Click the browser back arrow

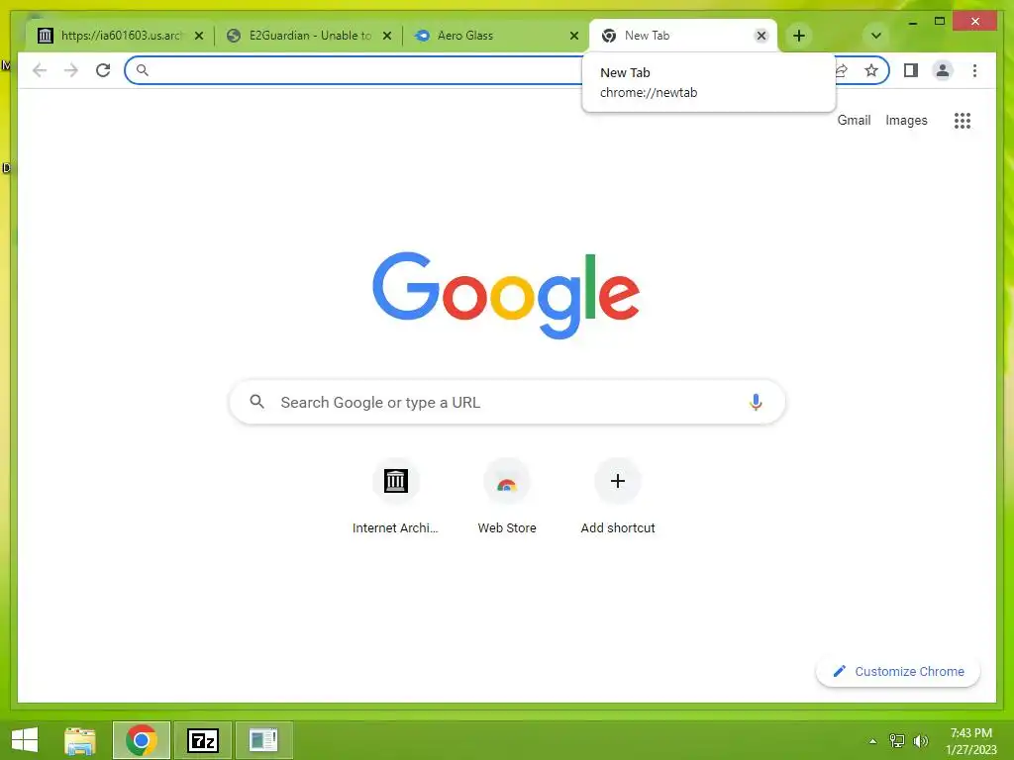pos(40,70)
